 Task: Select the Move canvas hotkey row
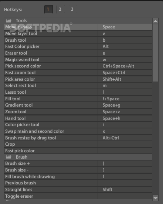click(x=78, y=27)
